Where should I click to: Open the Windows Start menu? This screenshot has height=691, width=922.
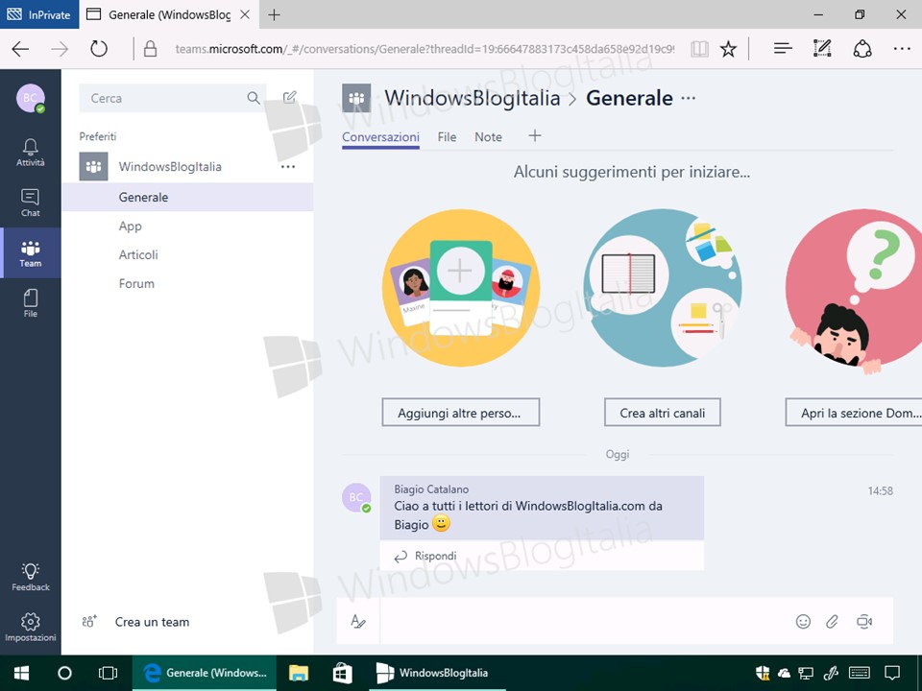pyautogui.click(x=22, y=673)
